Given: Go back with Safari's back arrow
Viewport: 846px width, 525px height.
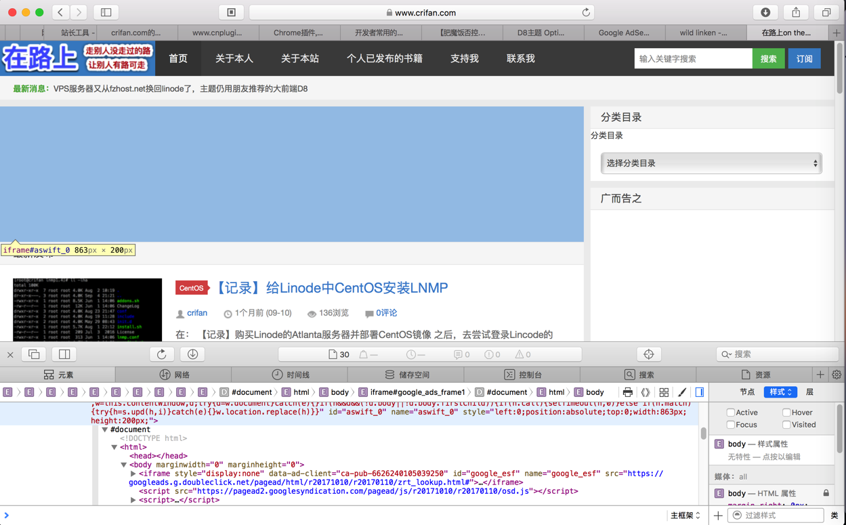Looking at the screenshot, I should tap(60, 12).
